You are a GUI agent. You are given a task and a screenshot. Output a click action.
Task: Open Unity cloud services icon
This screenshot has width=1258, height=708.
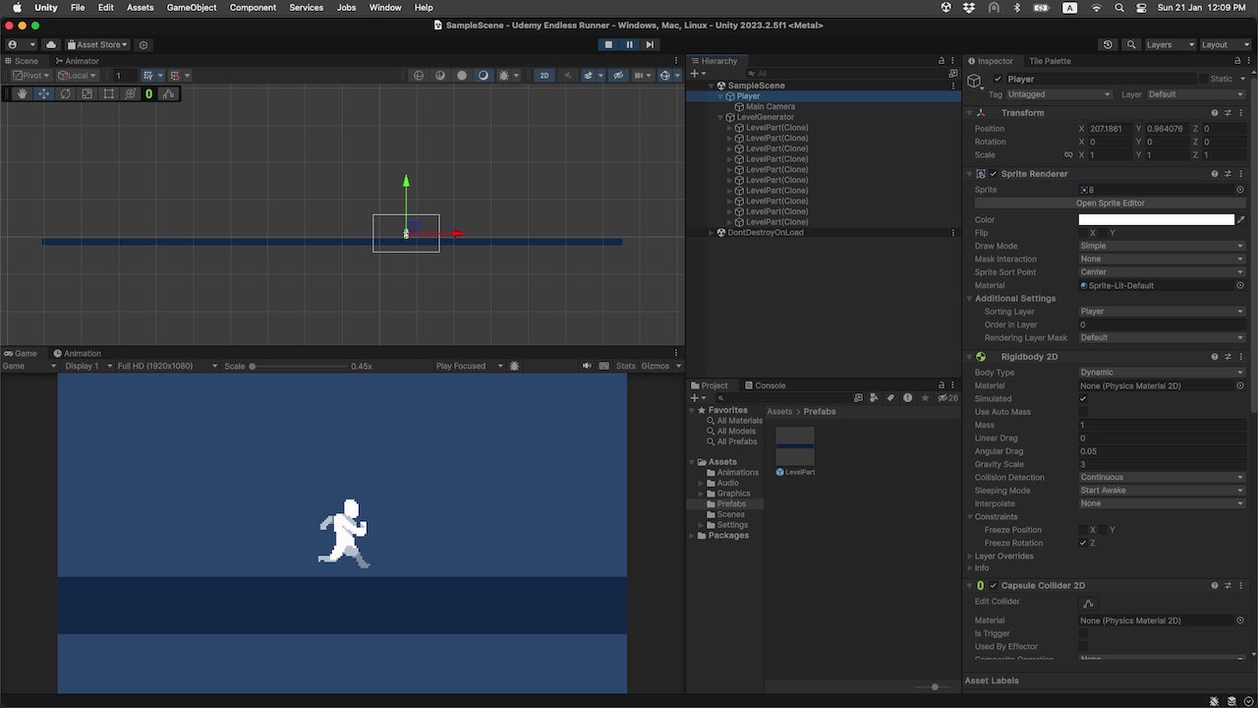coord(51,44)
